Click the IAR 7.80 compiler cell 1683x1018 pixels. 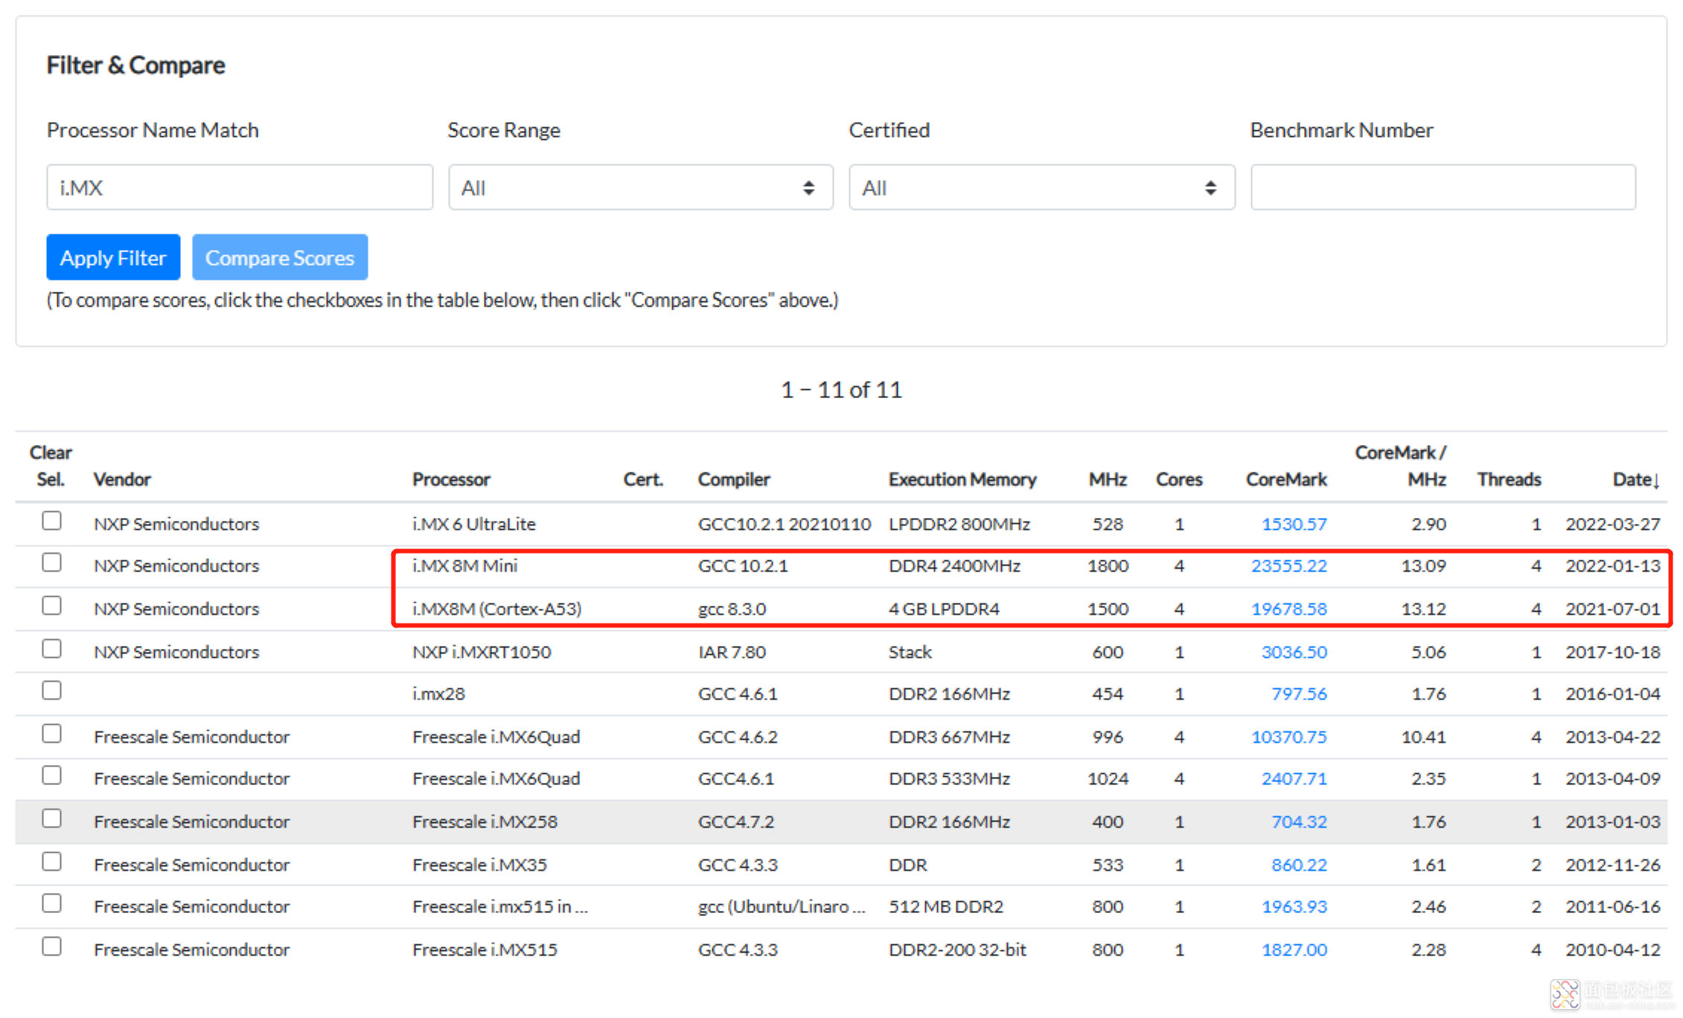coord(732,652)
